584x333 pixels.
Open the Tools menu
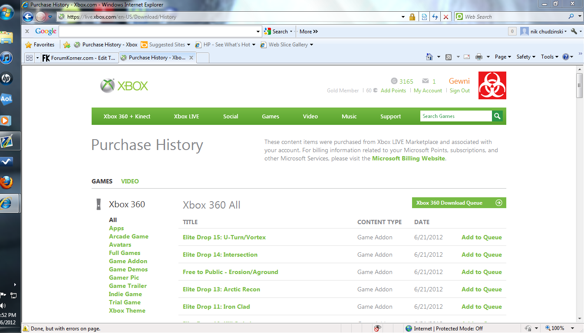[x=549, y=57]
